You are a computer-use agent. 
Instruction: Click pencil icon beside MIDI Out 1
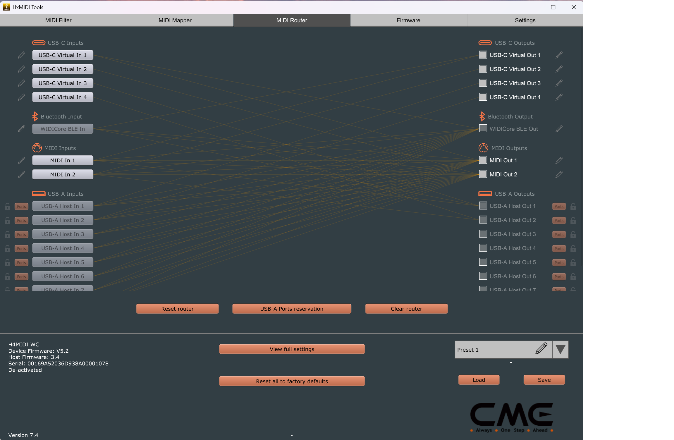[559, 160]
